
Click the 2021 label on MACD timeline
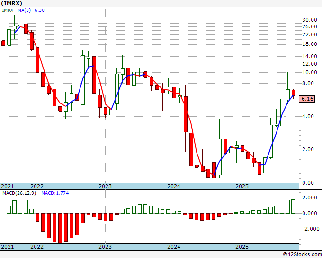pyautogui.click(x=8, y=247)
